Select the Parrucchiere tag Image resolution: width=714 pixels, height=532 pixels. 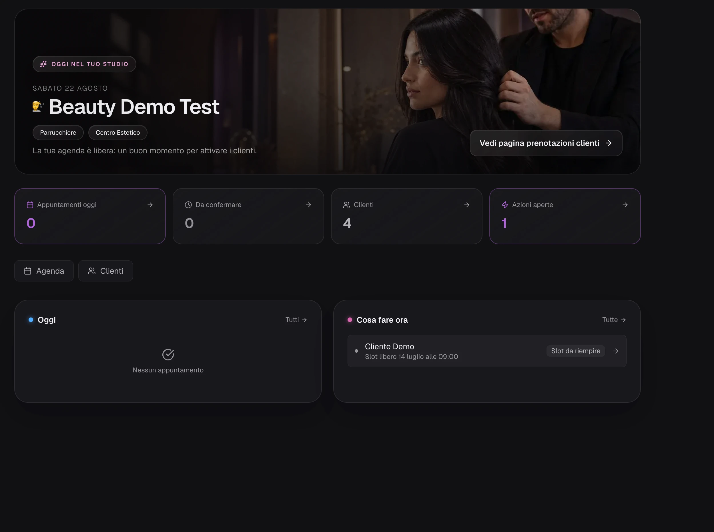pos(58,133)
